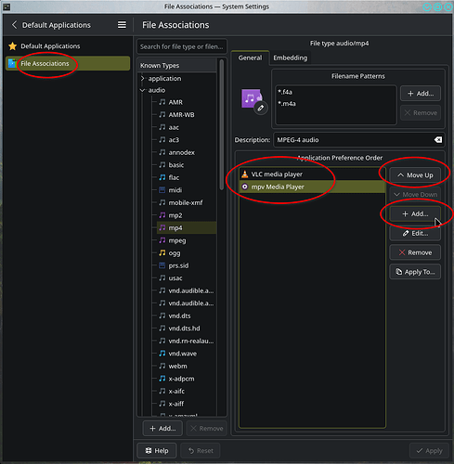Click VLC cone icon in preference list
The height and width of the screenshot is (464, 454).
(245, 174)
